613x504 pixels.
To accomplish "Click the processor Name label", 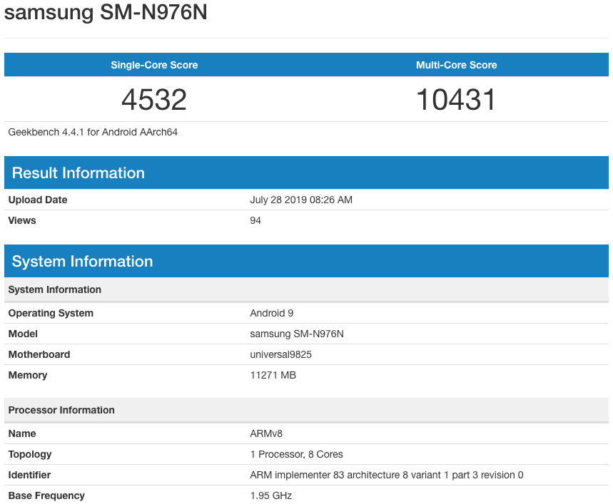I will coord(22,433).
